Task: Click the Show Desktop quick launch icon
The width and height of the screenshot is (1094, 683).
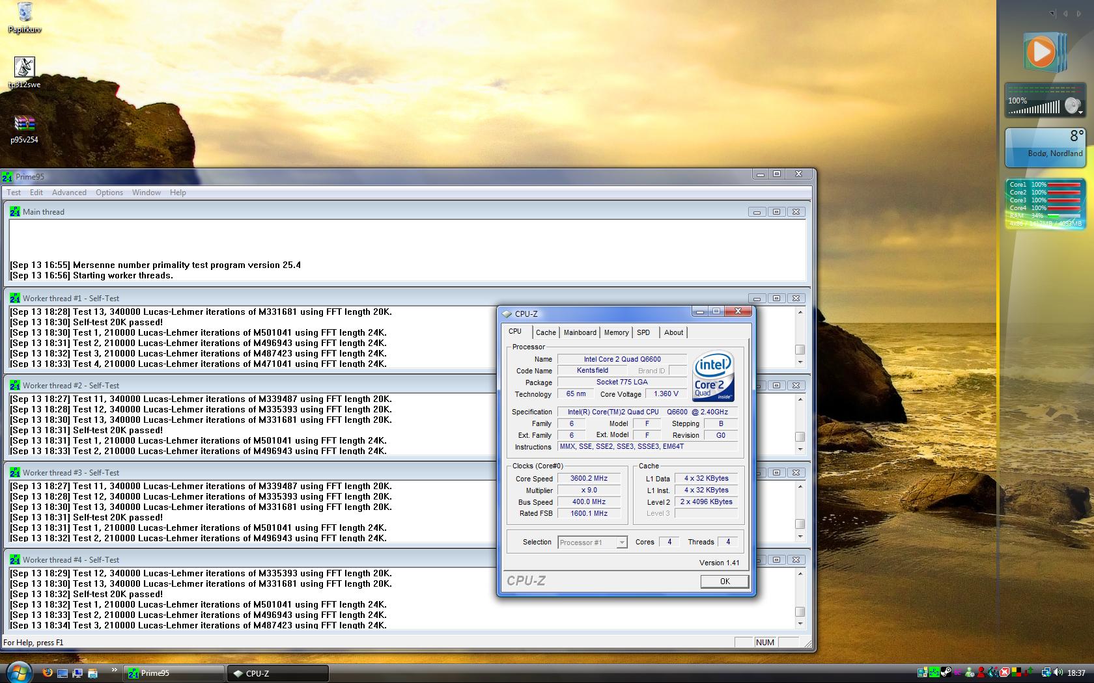Action: pyautogui.click(x=63, y=673)
